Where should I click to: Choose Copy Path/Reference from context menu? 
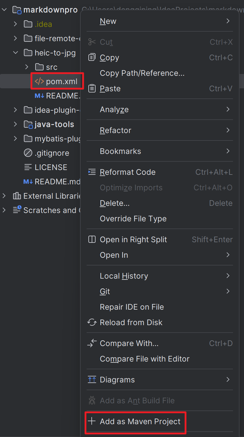142,73
